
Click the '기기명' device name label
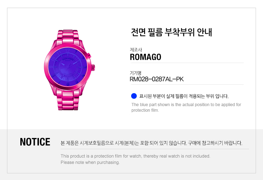tap(135, 73)
